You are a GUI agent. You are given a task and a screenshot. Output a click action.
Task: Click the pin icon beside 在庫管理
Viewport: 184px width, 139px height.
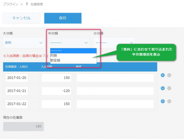click(x=27, y=4)
